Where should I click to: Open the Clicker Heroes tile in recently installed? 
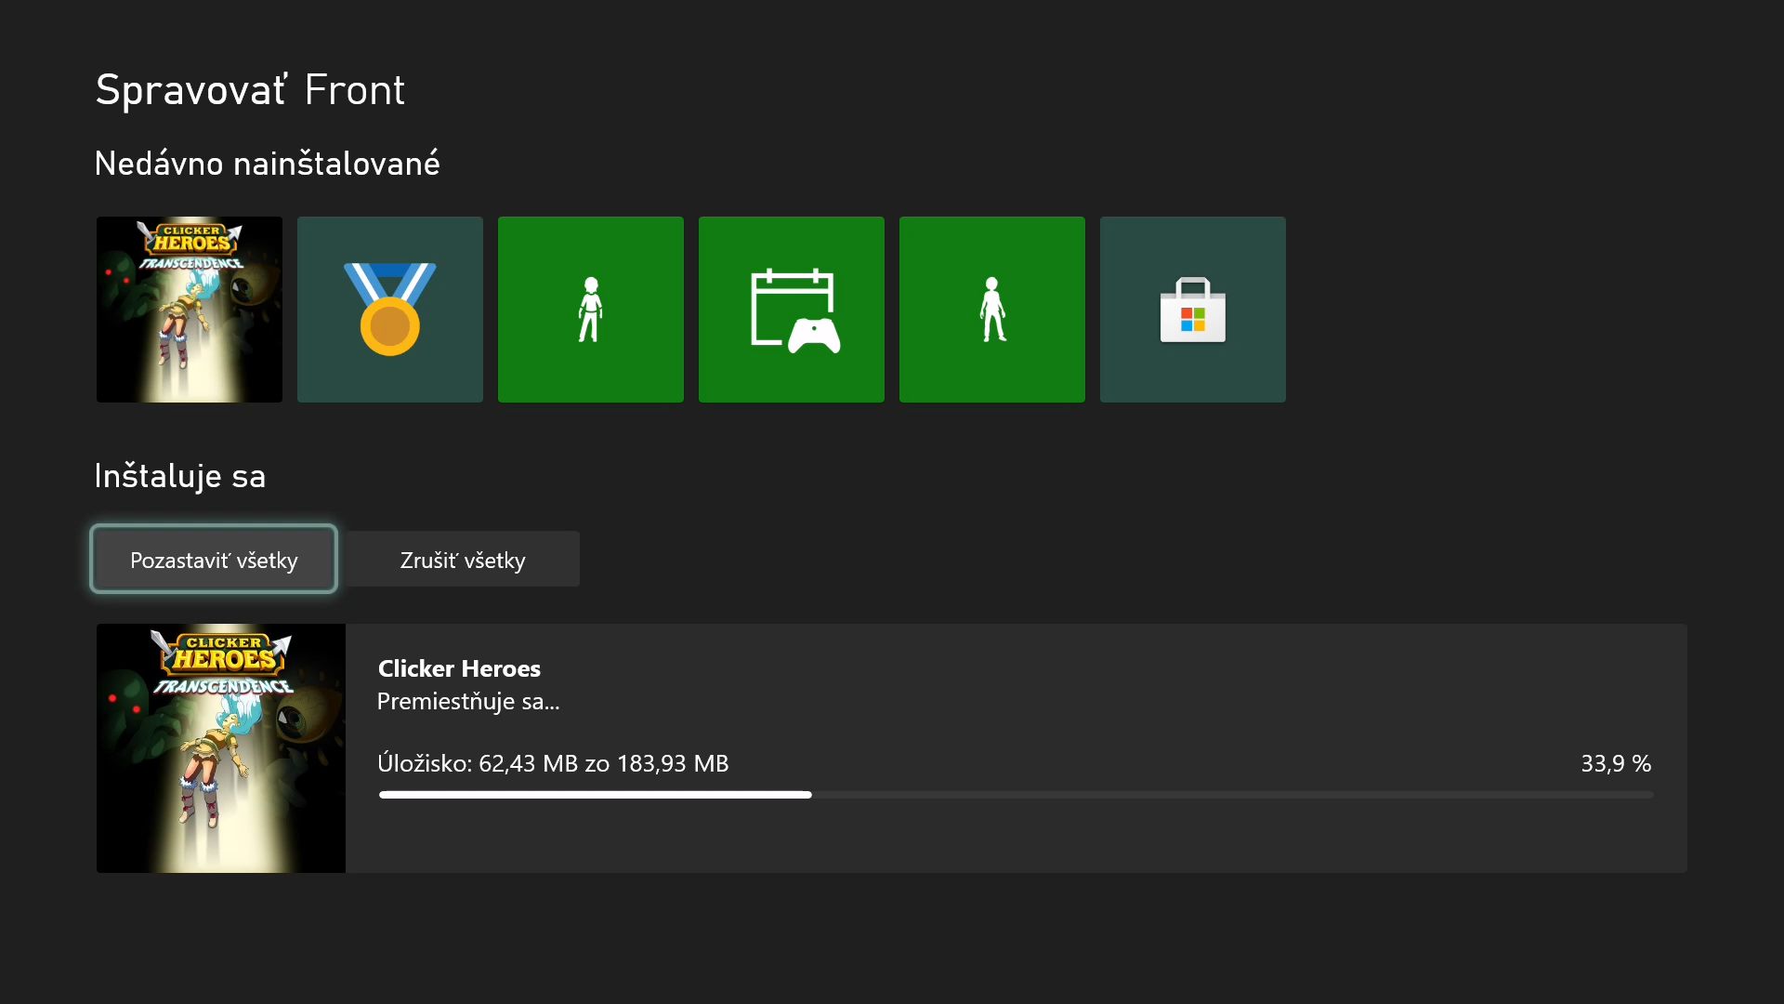click(190, 310)
